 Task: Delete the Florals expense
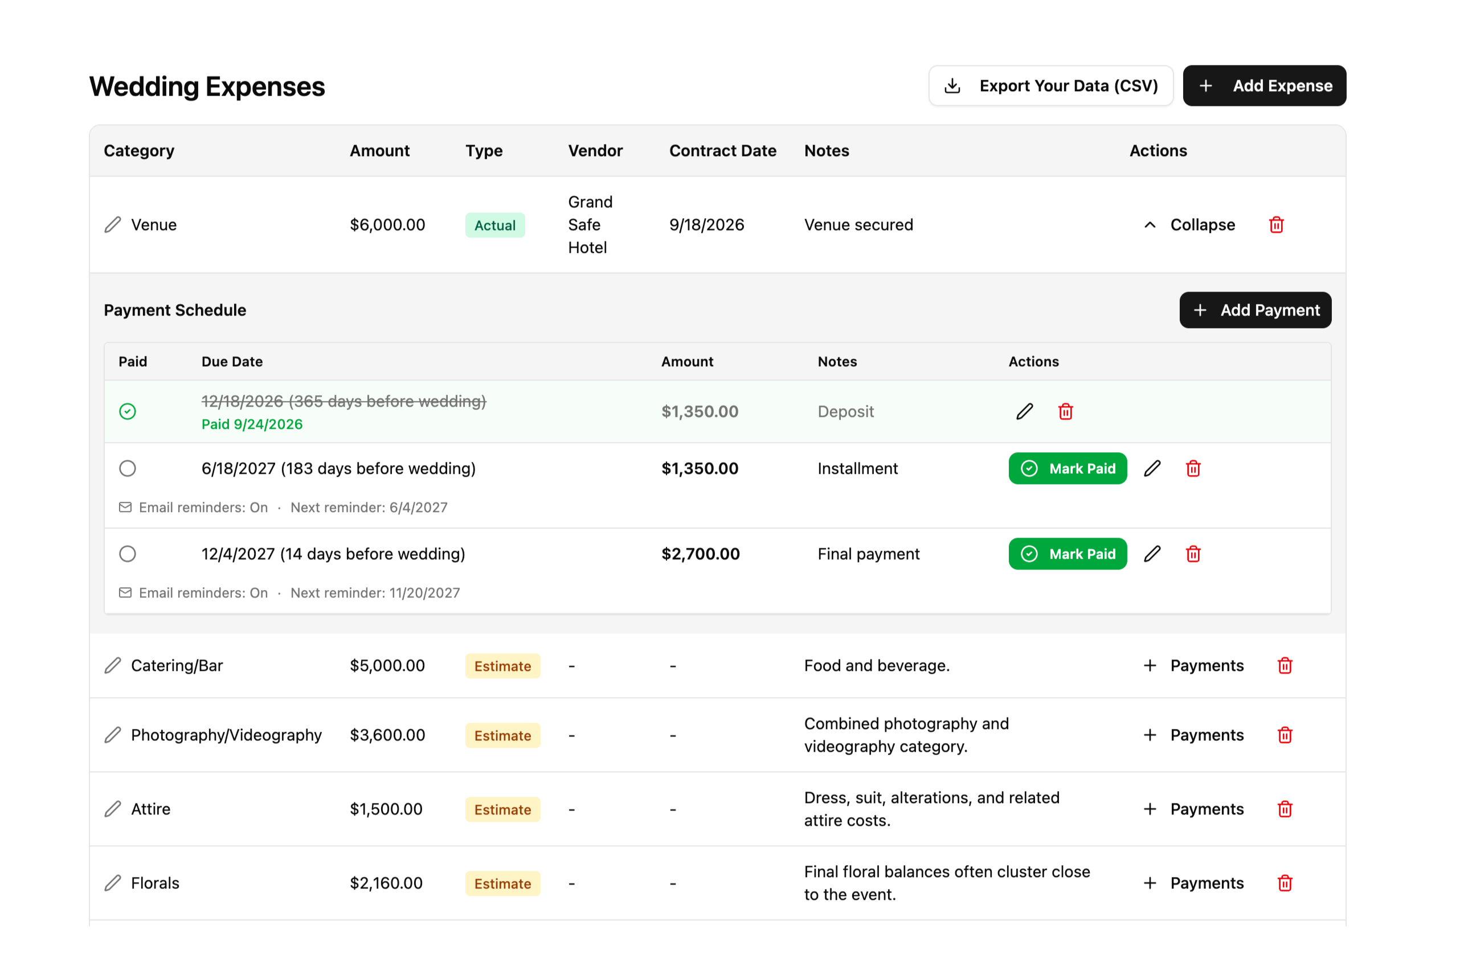click(x=1285, y=884)
